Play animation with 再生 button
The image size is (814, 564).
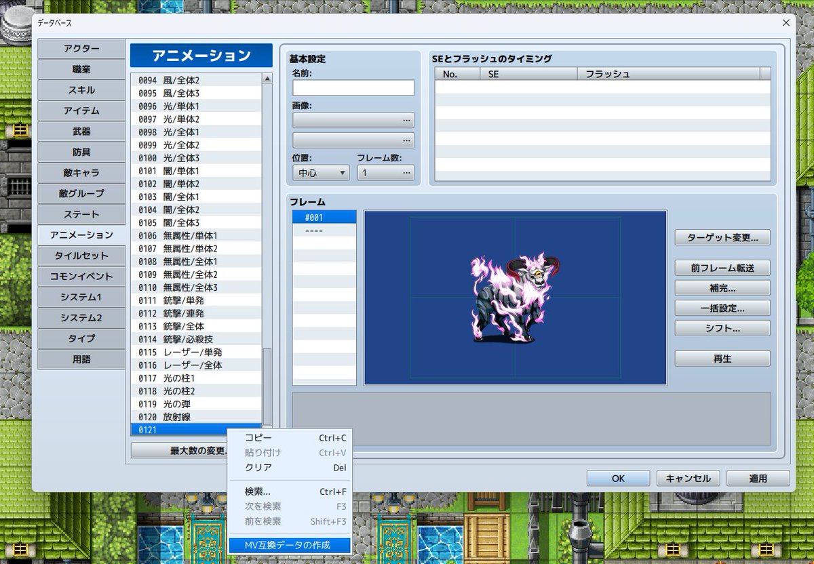(722, 359)
